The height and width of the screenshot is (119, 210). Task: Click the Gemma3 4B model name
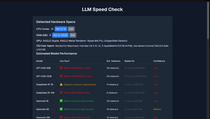click(43, 109)
